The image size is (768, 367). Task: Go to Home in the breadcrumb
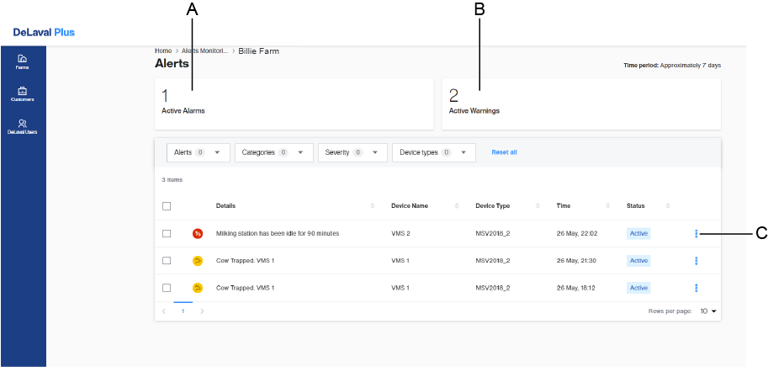click(x=163, y=51)
